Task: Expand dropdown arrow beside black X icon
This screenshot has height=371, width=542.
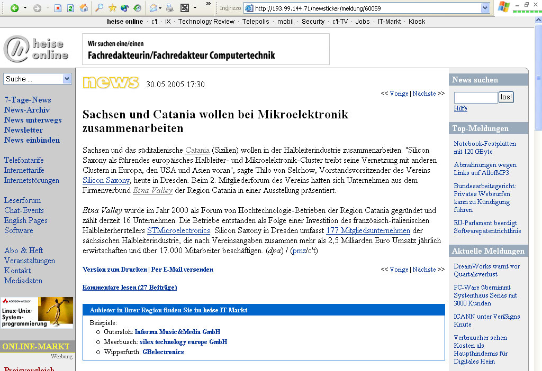Action: (195, 7)
